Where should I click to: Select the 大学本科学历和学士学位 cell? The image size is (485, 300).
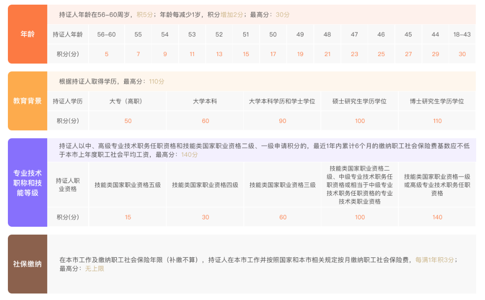pos(282,101)
